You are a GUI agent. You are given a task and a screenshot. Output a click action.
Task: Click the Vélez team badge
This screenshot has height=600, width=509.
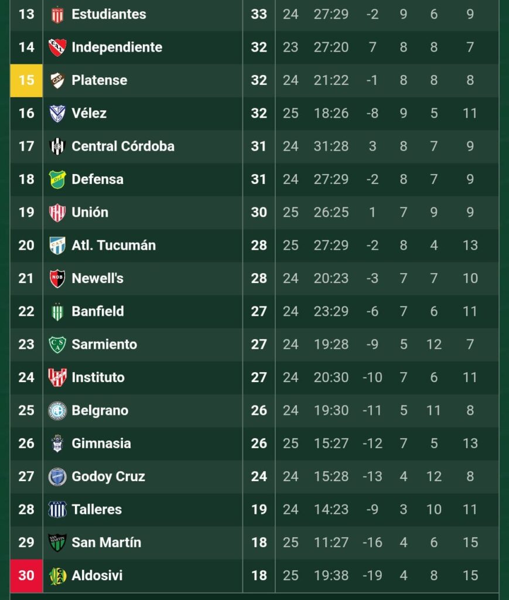pos(57,114)
